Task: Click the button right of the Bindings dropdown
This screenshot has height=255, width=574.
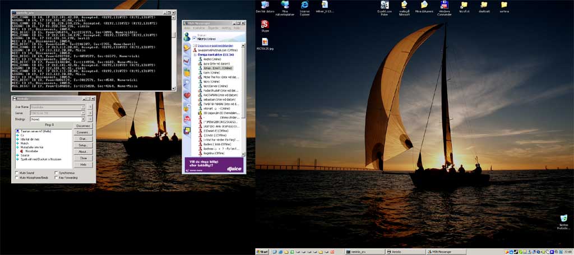Action: (x=90, y=119)
